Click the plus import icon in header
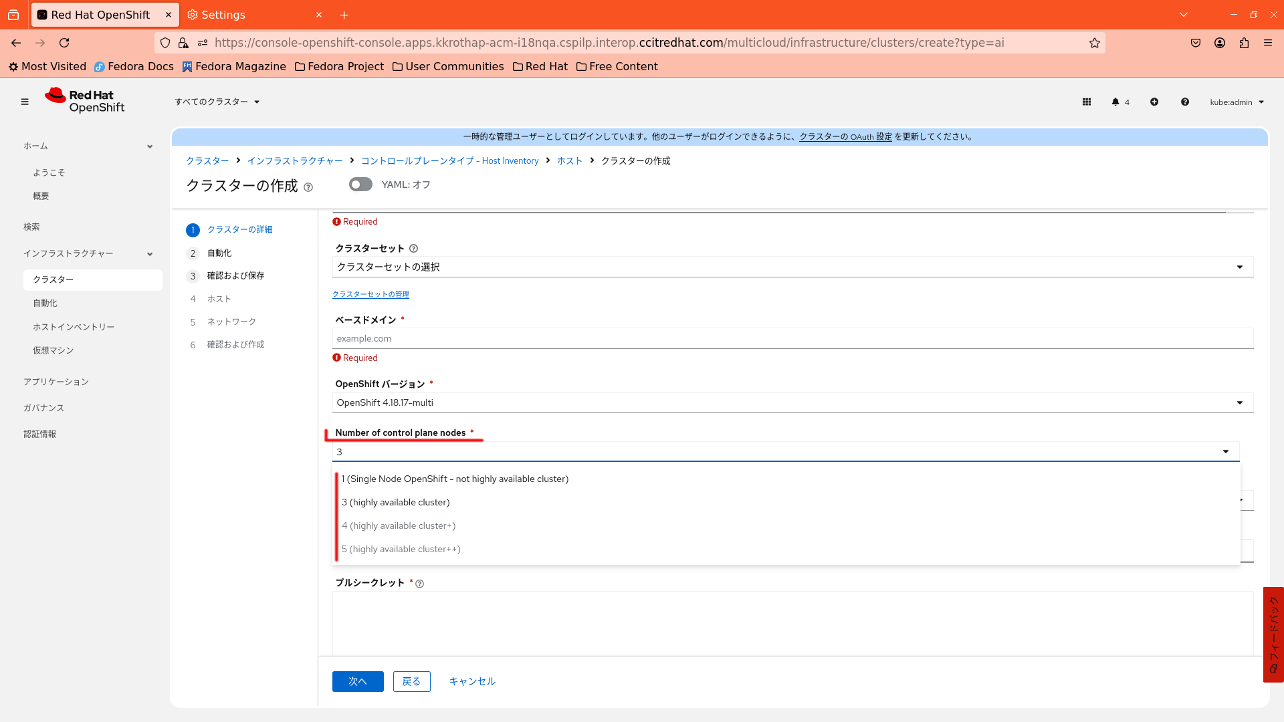The height and width of the screenshot is (722, 1284). (1154, 102)
